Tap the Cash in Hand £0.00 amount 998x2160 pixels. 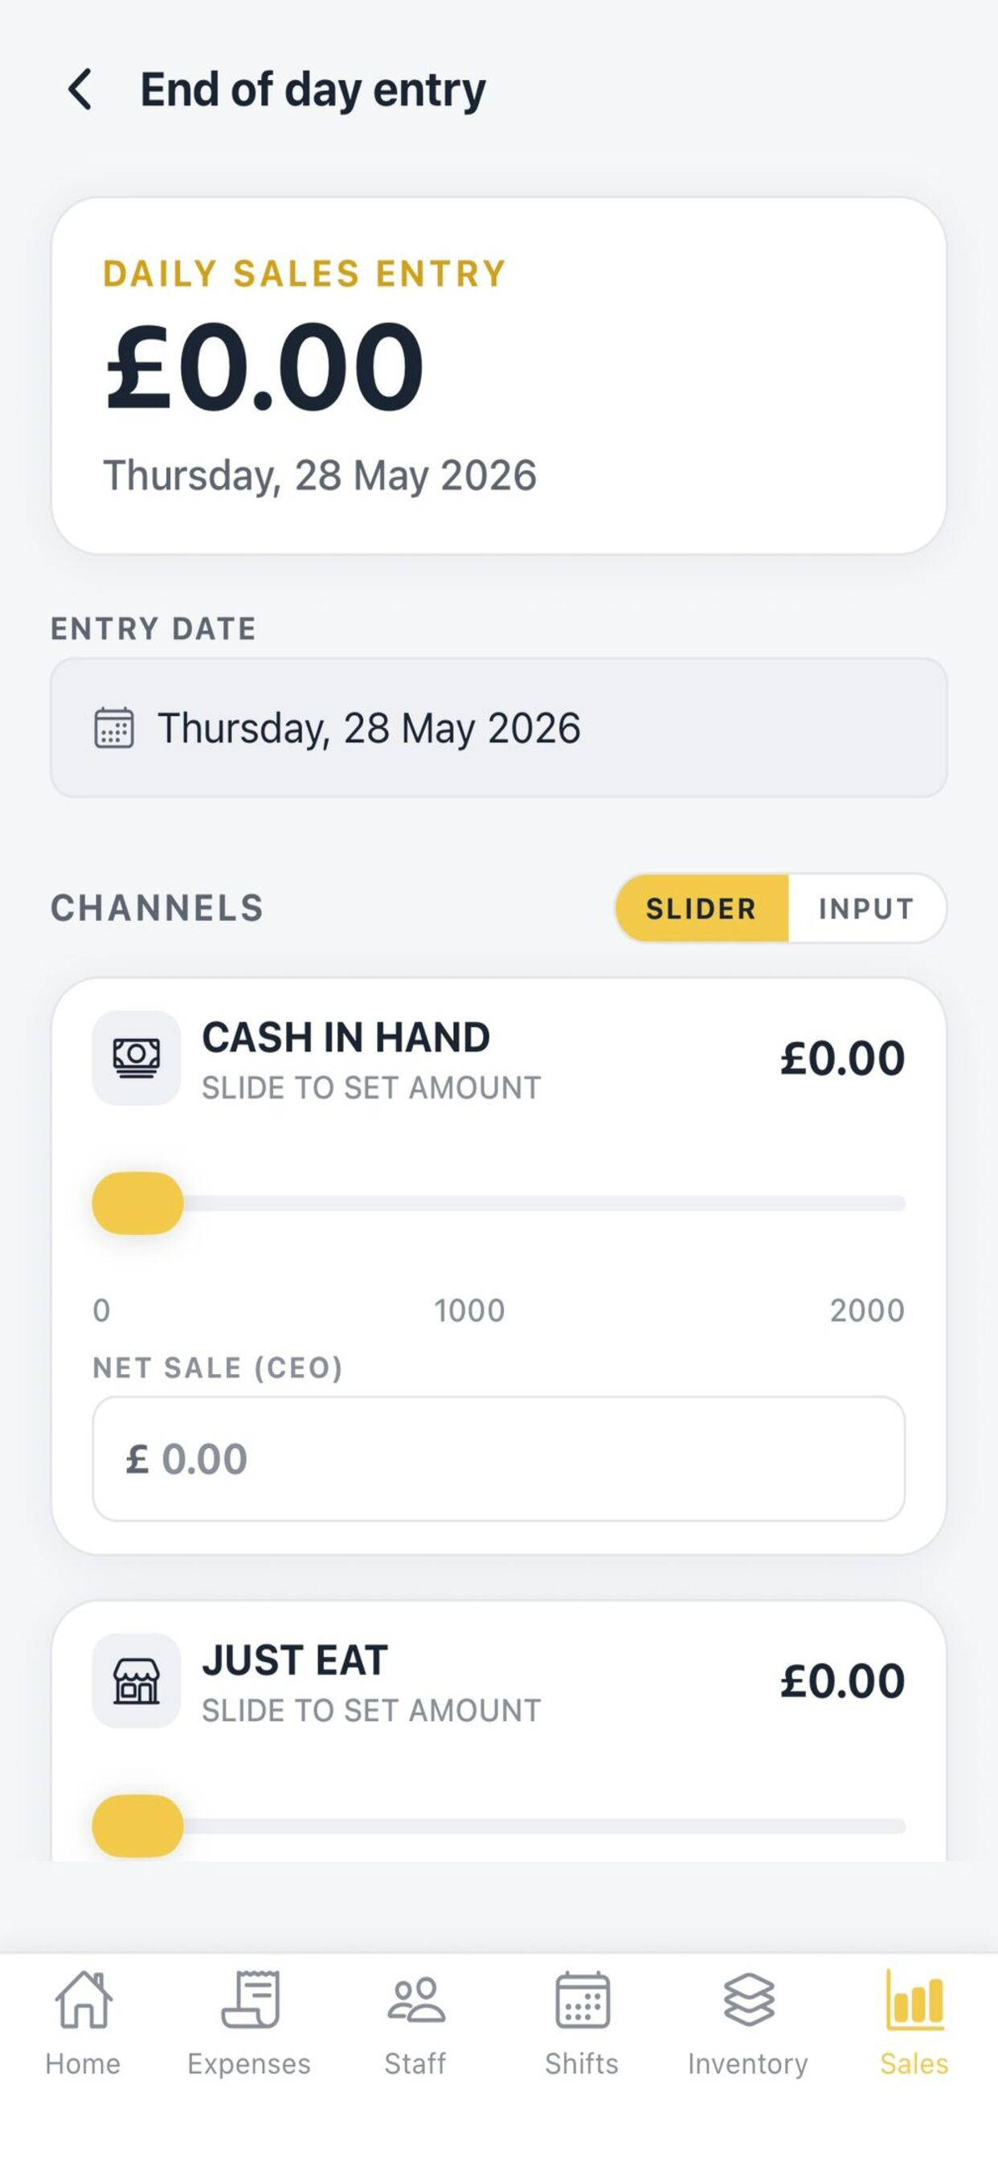(842, 1058)
